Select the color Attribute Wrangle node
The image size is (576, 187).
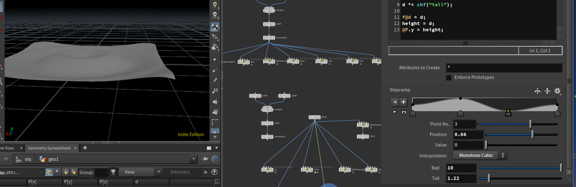(307, 169)
